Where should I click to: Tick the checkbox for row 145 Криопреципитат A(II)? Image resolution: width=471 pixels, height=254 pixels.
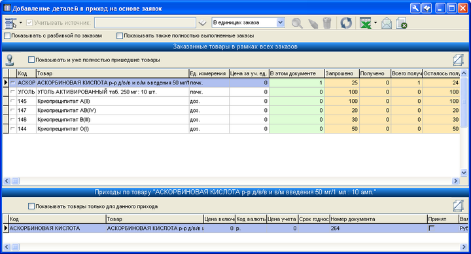12,101
